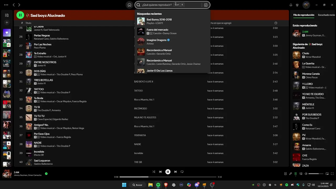This screenshot has height=189, width=336.
Task: Open recent search Bad Bunny 2016-2018
Action: click(x=172, y=21)
